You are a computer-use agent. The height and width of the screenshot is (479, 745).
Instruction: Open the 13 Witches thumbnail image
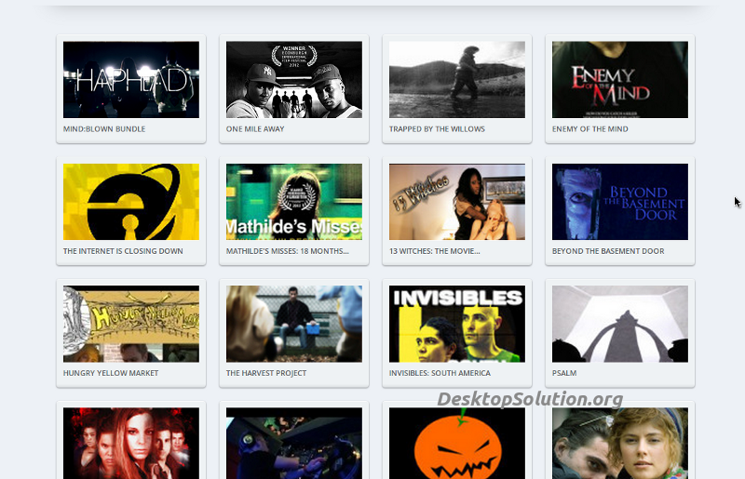[x=457, y=202]
